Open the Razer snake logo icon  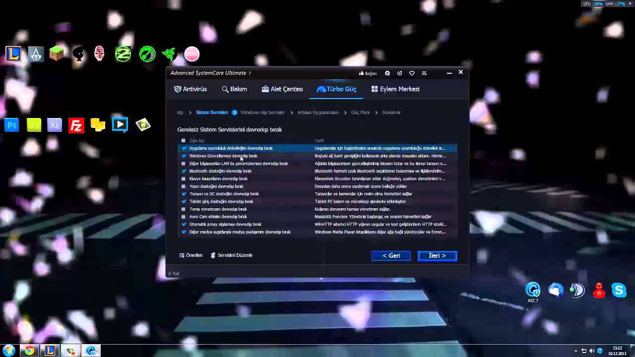coord(169,54)
